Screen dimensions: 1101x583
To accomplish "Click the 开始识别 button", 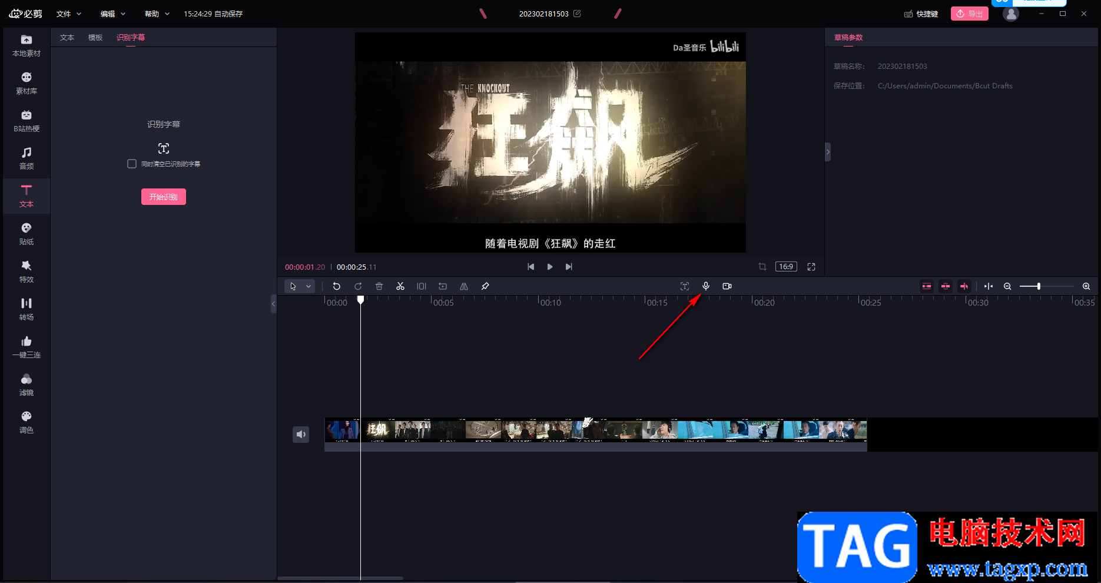I will coord(164,197).
